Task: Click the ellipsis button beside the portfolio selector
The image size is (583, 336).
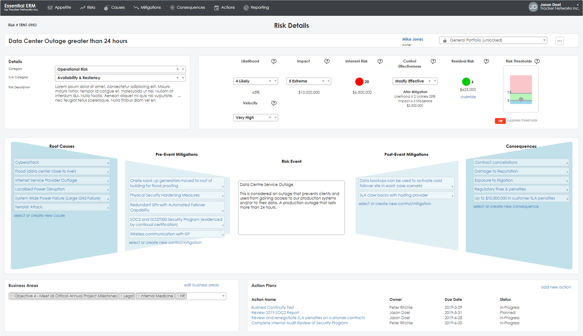Action: tap(559, 41)
